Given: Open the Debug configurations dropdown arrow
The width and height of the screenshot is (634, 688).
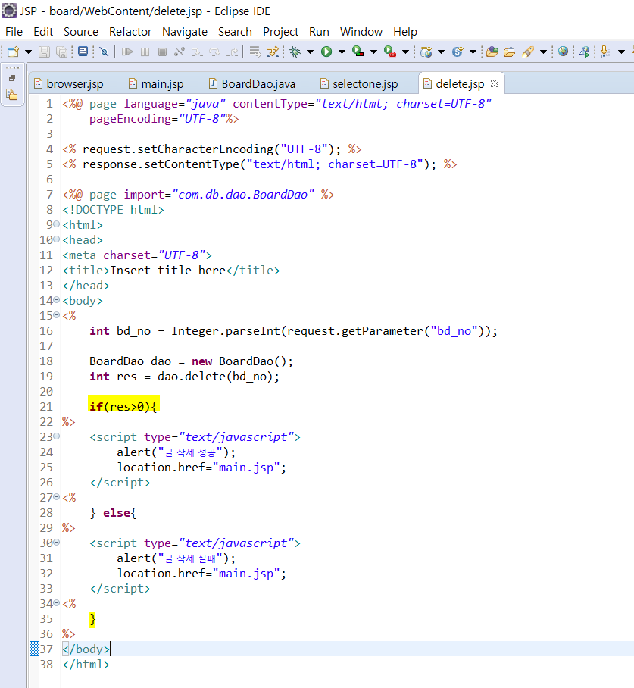Looking at the screenshot, I should [x=311, y=52].
